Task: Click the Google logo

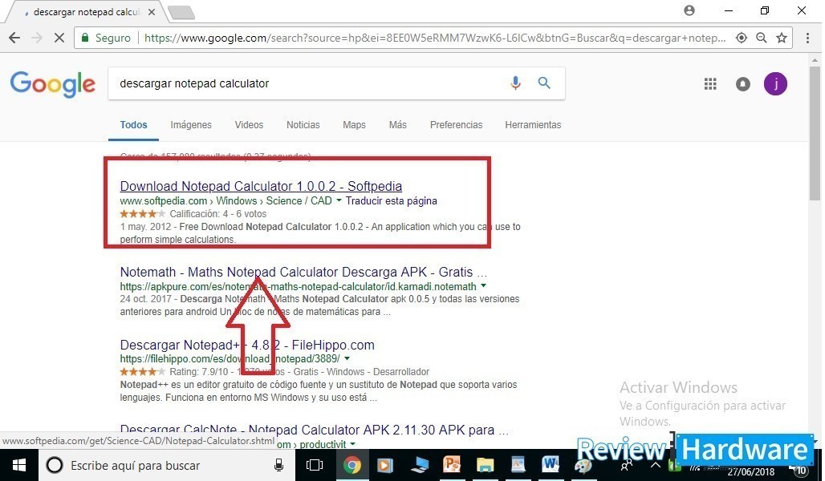Action: click(x=53, y=84)
